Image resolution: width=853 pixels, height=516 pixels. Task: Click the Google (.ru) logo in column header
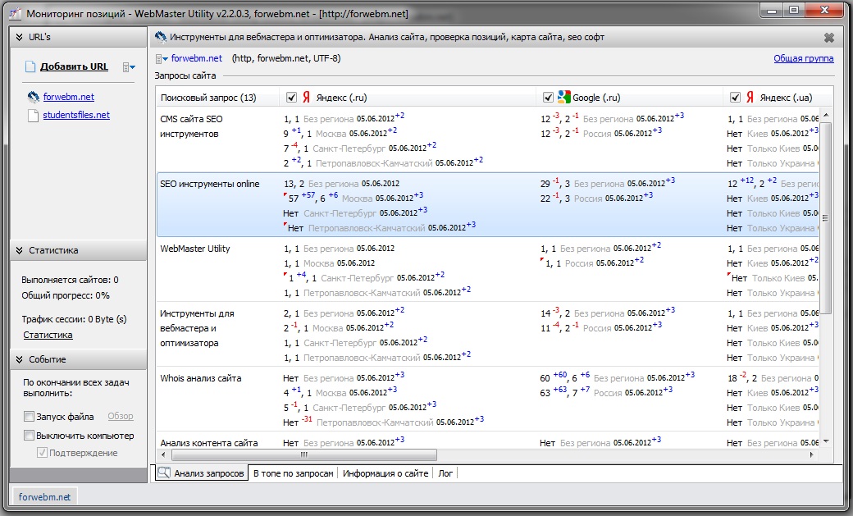[564, 98]
